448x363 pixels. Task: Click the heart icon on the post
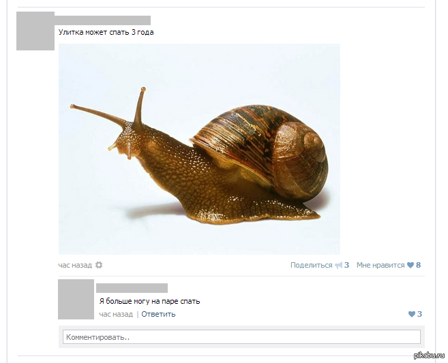pyautogui.click(x=410, y=265)
